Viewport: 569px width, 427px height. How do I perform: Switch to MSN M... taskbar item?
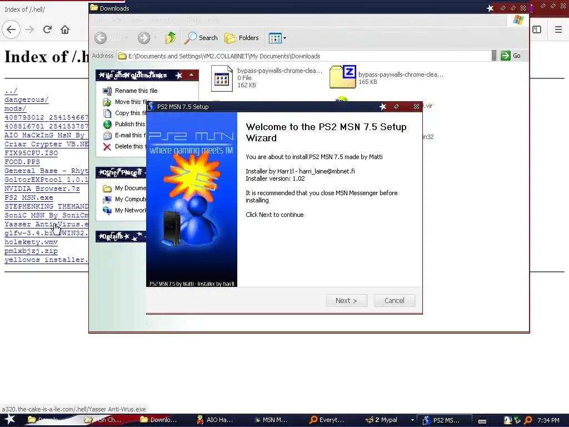tap(271, 420)
